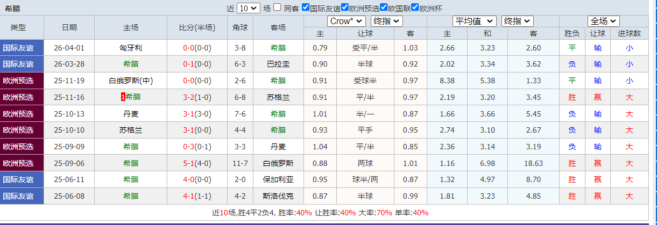Open the 终指 dropdown next to Crow*
This screenshot has width=657, height=225.
pos(386,21)
